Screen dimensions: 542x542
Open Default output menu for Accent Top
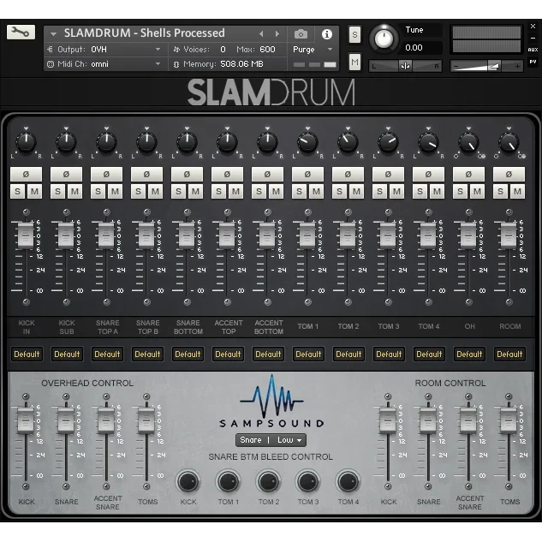pyautogui.click(x=228, y=354)
